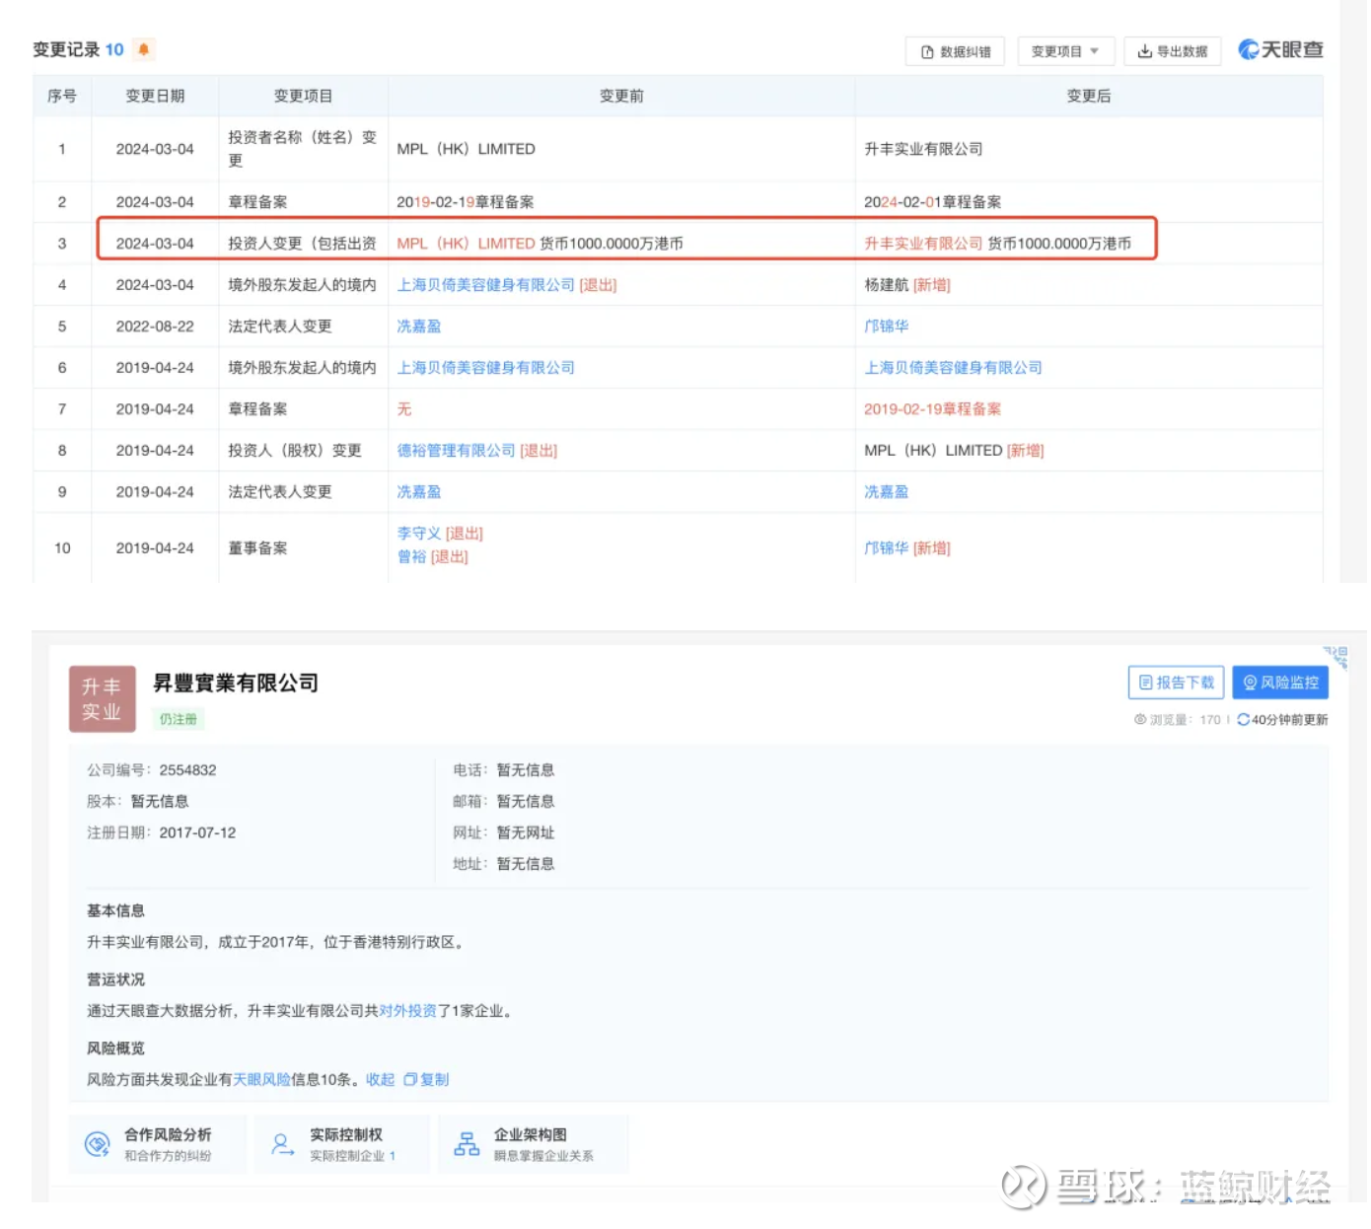The image size is (1371, 1229).
Task: Click the 复制 copy link
Action: pyautogui.click(x=426, y=1080)
